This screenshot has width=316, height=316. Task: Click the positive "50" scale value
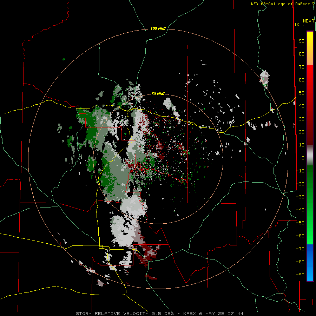point(302,93)
